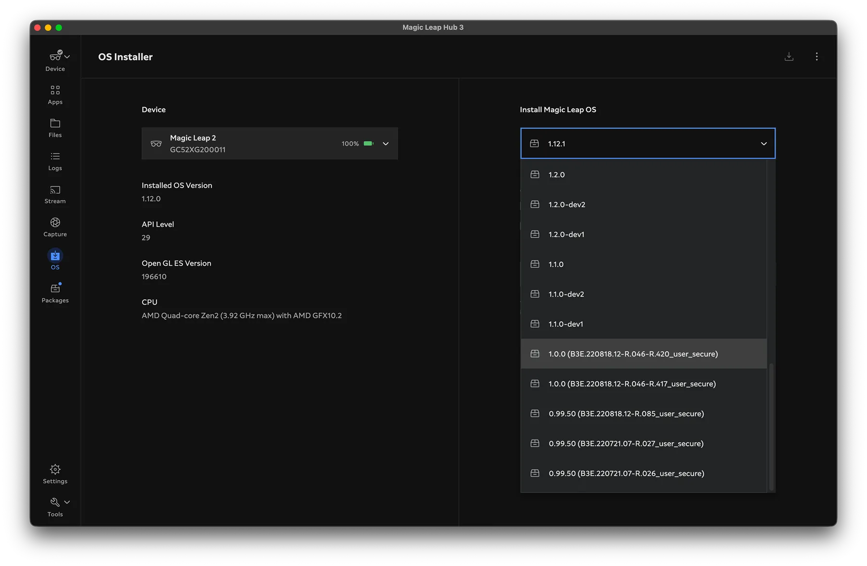This screenshot has height=566, width=867.
Task: Expand the Device chevron in sidebar
Action: tap(67, 57)
